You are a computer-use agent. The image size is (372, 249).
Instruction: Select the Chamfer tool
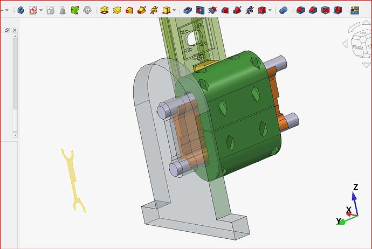(x=313, y=10)
